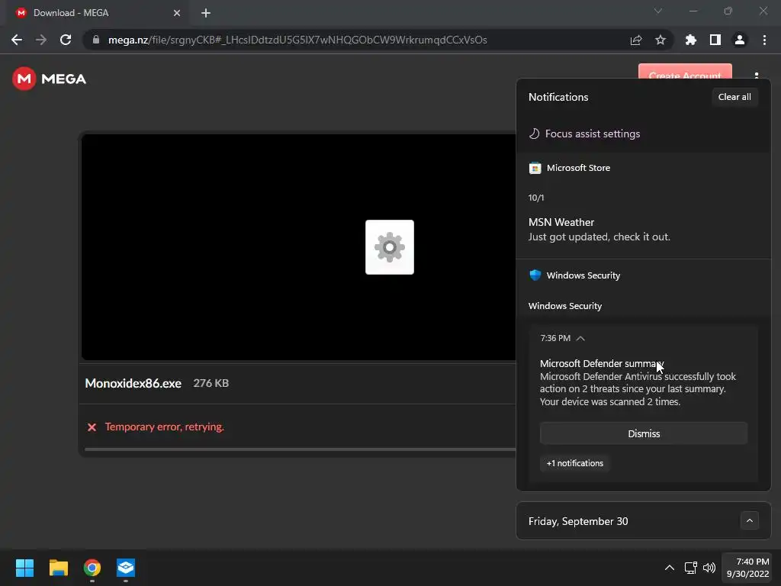
Task: Open the Microsoft Store notification header
Action: 569,168
